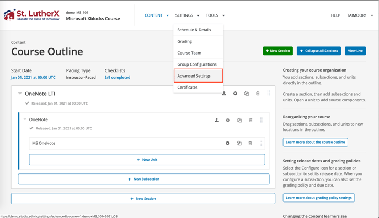Open the OneNote subsection configure gear

click(228, 120)
